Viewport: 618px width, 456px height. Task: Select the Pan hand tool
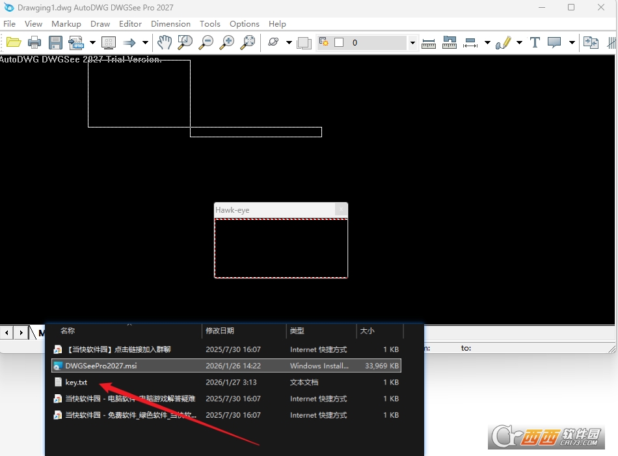click(x=165, y=42)
